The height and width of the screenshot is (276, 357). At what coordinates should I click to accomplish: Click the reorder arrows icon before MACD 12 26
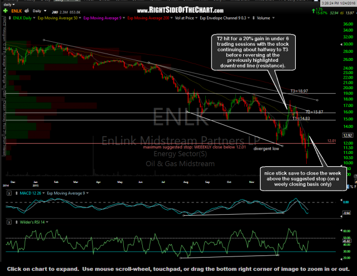pyautogui.click(x=16, y=193)
